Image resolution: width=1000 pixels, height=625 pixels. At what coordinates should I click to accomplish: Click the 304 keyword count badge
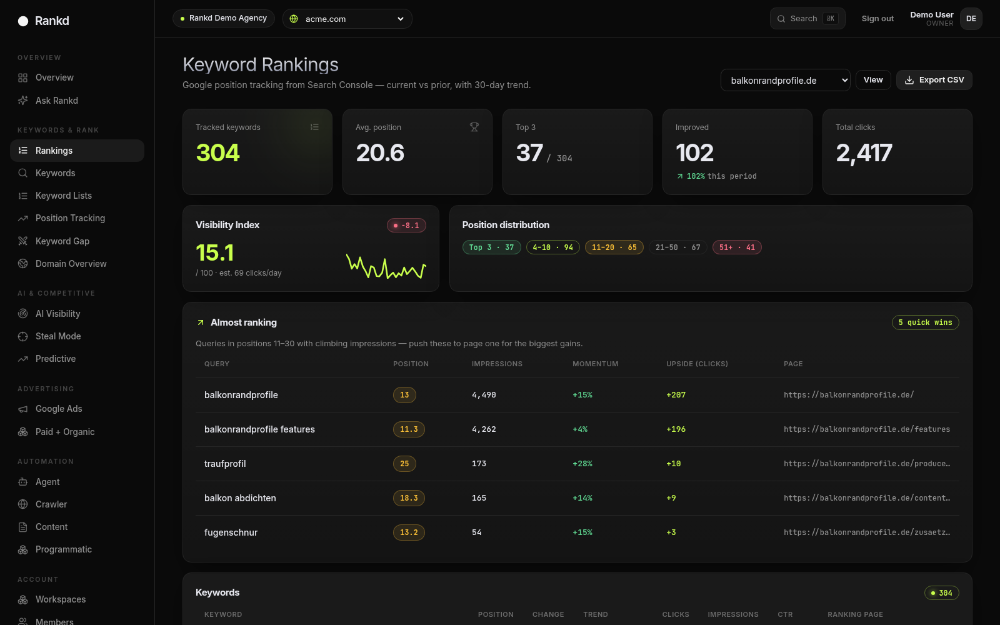pyautogui.click(x=942, y=593)
